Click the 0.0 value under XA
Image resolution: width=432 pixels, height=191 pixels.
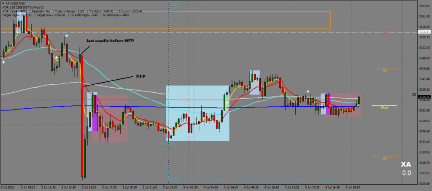[x=406, y=173]
